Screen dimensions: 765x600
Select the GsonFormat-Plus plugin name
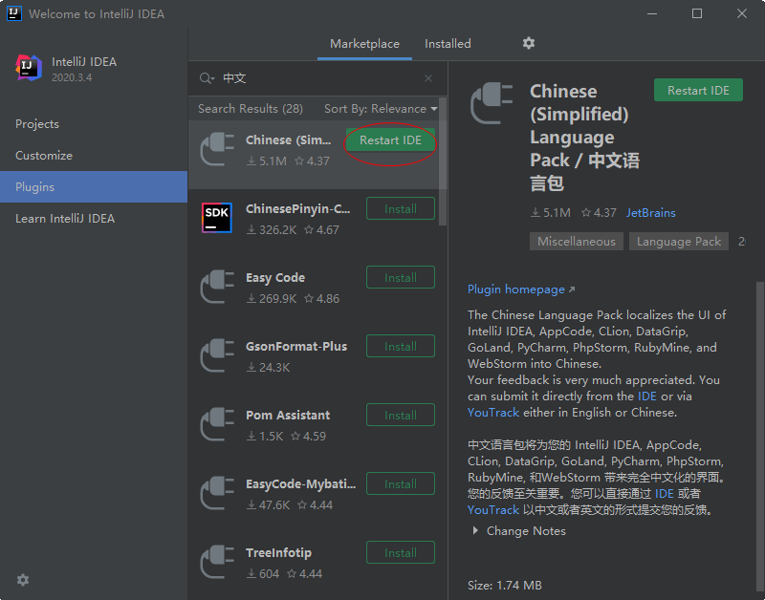click(x=296, y=347)
